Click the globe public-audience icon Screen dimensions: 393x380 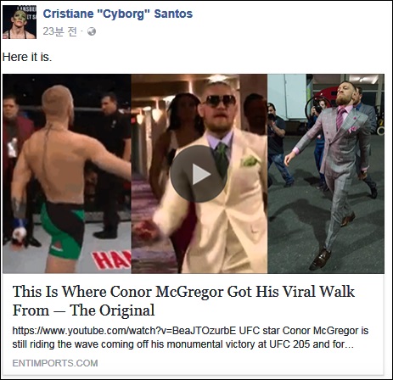[92, 31]
